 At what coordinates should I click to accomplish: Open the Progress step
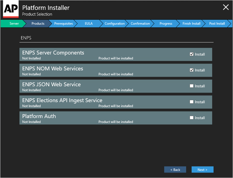click(x=166, y=24)
